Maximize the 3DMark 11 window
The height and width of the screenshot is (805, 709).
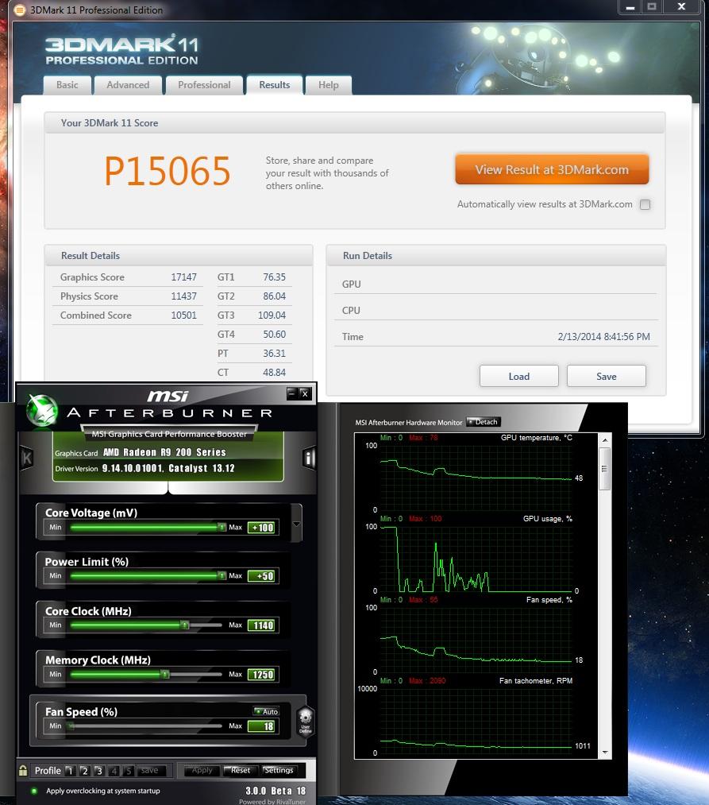[x=652, y=7]
